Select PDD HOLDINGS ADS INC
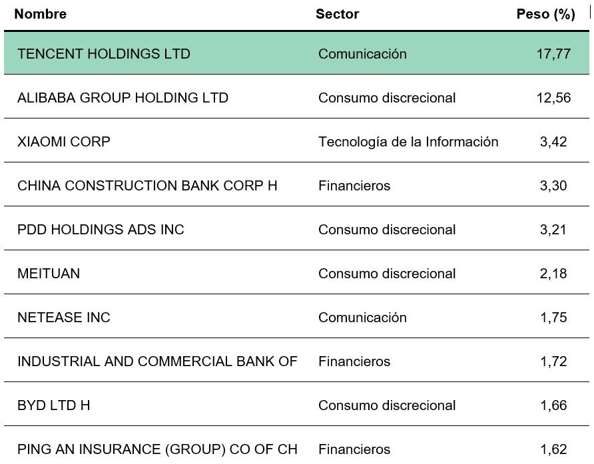 coord(101,230)
